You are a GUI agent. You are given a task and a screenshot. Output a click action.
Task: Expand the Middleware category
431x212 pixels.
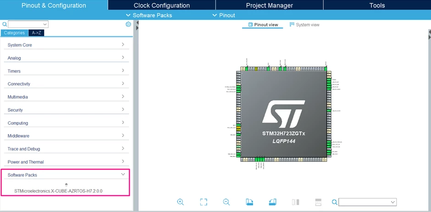66,136
